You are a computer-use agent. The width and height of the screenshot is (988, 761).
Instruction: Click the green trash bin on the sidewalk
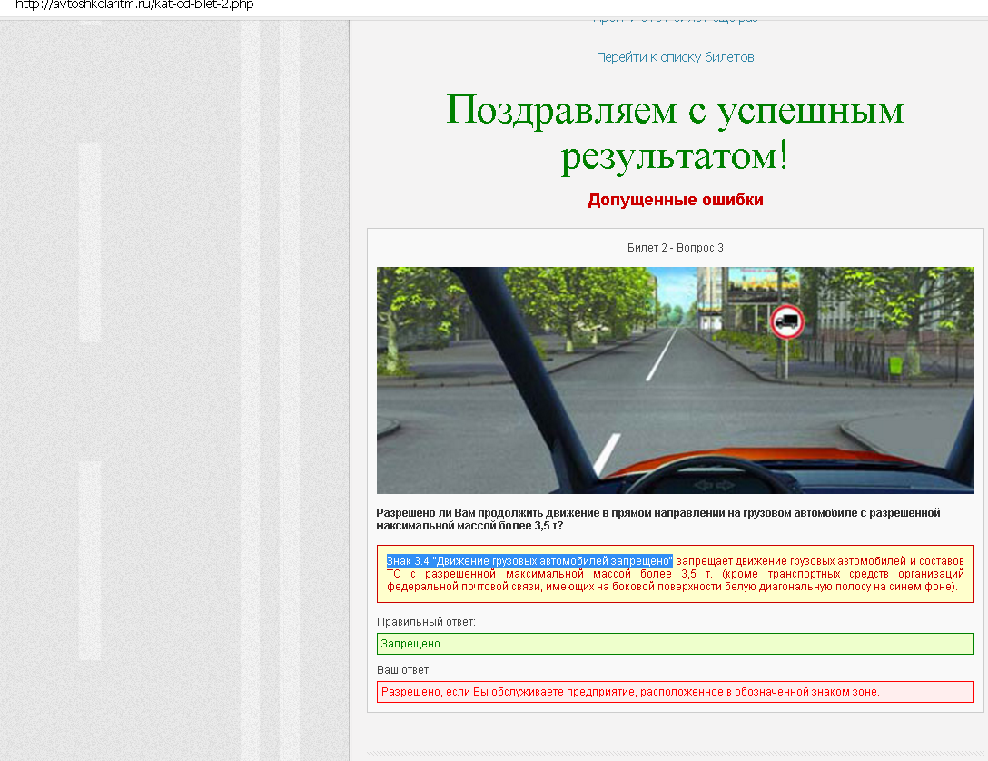coord(896,364)
